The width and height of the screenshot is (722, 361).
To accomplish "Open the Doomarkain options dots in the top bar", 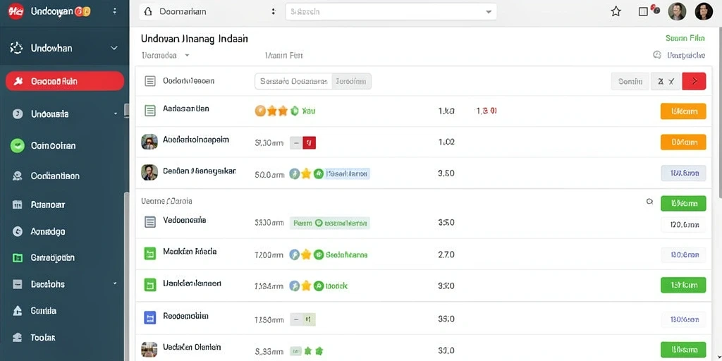I will coord(274,12).
